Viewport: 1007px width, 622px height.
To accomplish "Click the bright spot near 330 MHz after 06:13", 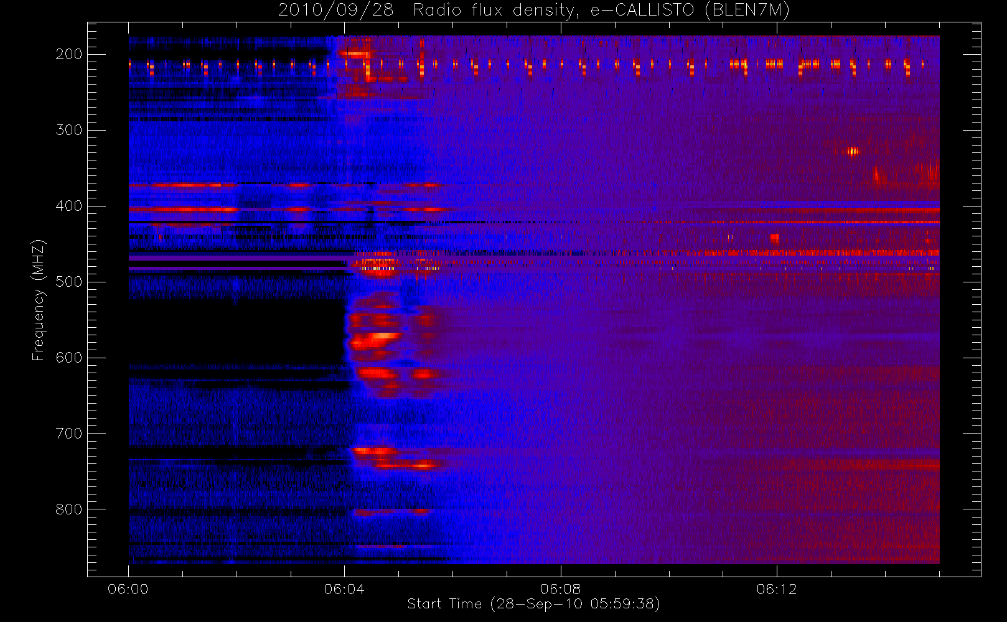I will (x=852, y=151).
